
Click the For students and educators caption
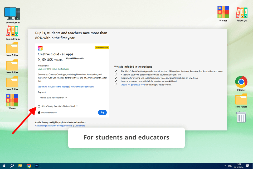(x=126, y=137)
